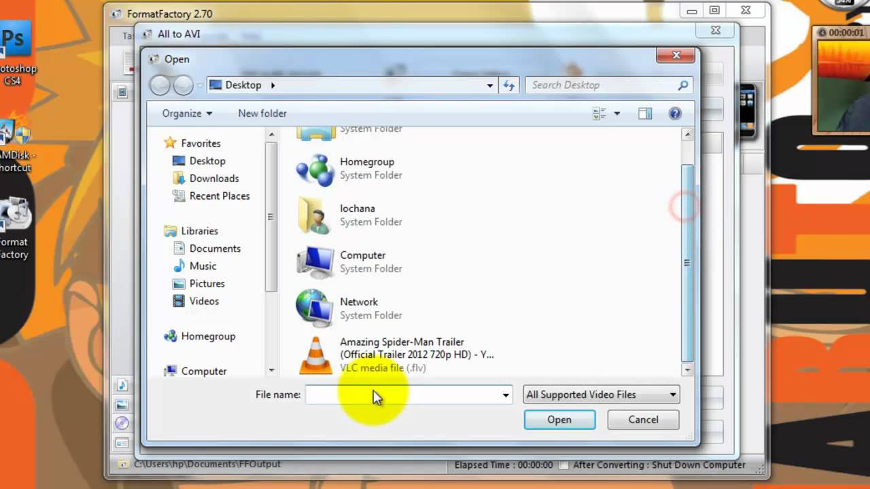Screen dimensions: 870x489
Task: Open the Libraries tree node
Action: tap(199, 231)
